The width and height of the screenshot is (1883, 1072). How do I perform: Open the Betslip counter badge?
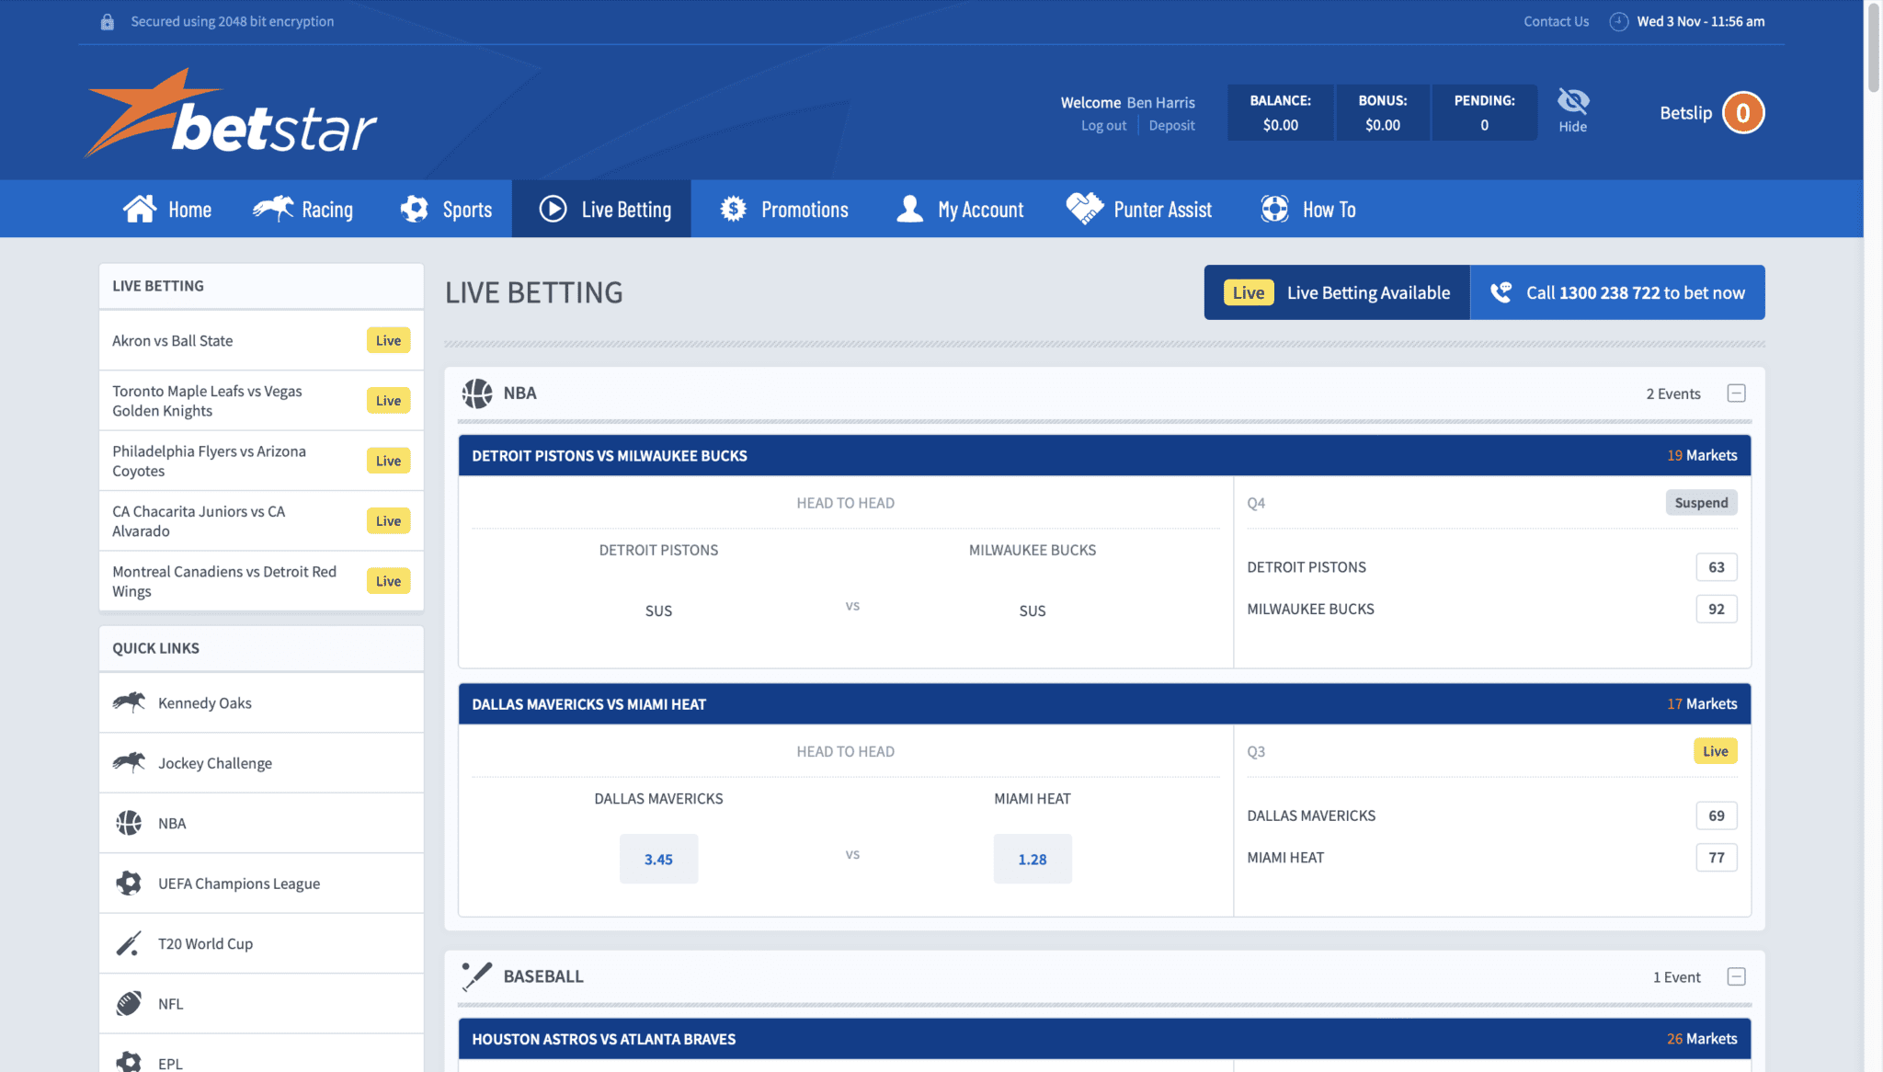coord(1742,113)
